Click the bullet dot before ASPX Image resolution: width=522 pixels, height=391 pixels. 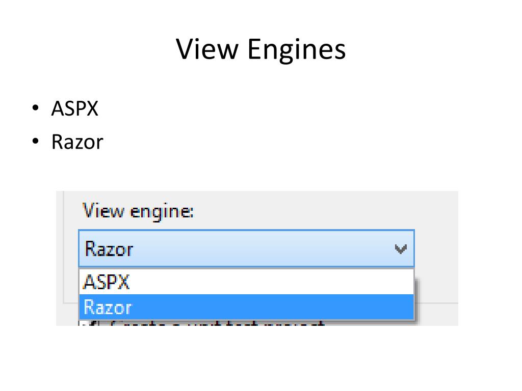pyautogui.click(x=36, y=107)
